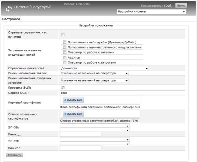
Task: Disable the Проверка ЭЦП checkbox
Action: click(x=63, y=87)
